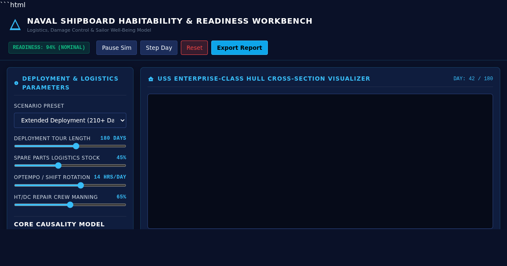Reset the simulation
This screenshot has width=507, height=266.
pyautogui.click(x=194, y=48)
